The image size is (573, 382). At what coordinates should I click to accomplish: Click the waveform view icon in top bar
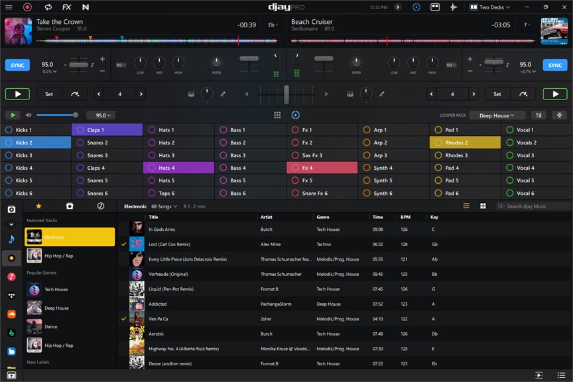click(454, 7)
